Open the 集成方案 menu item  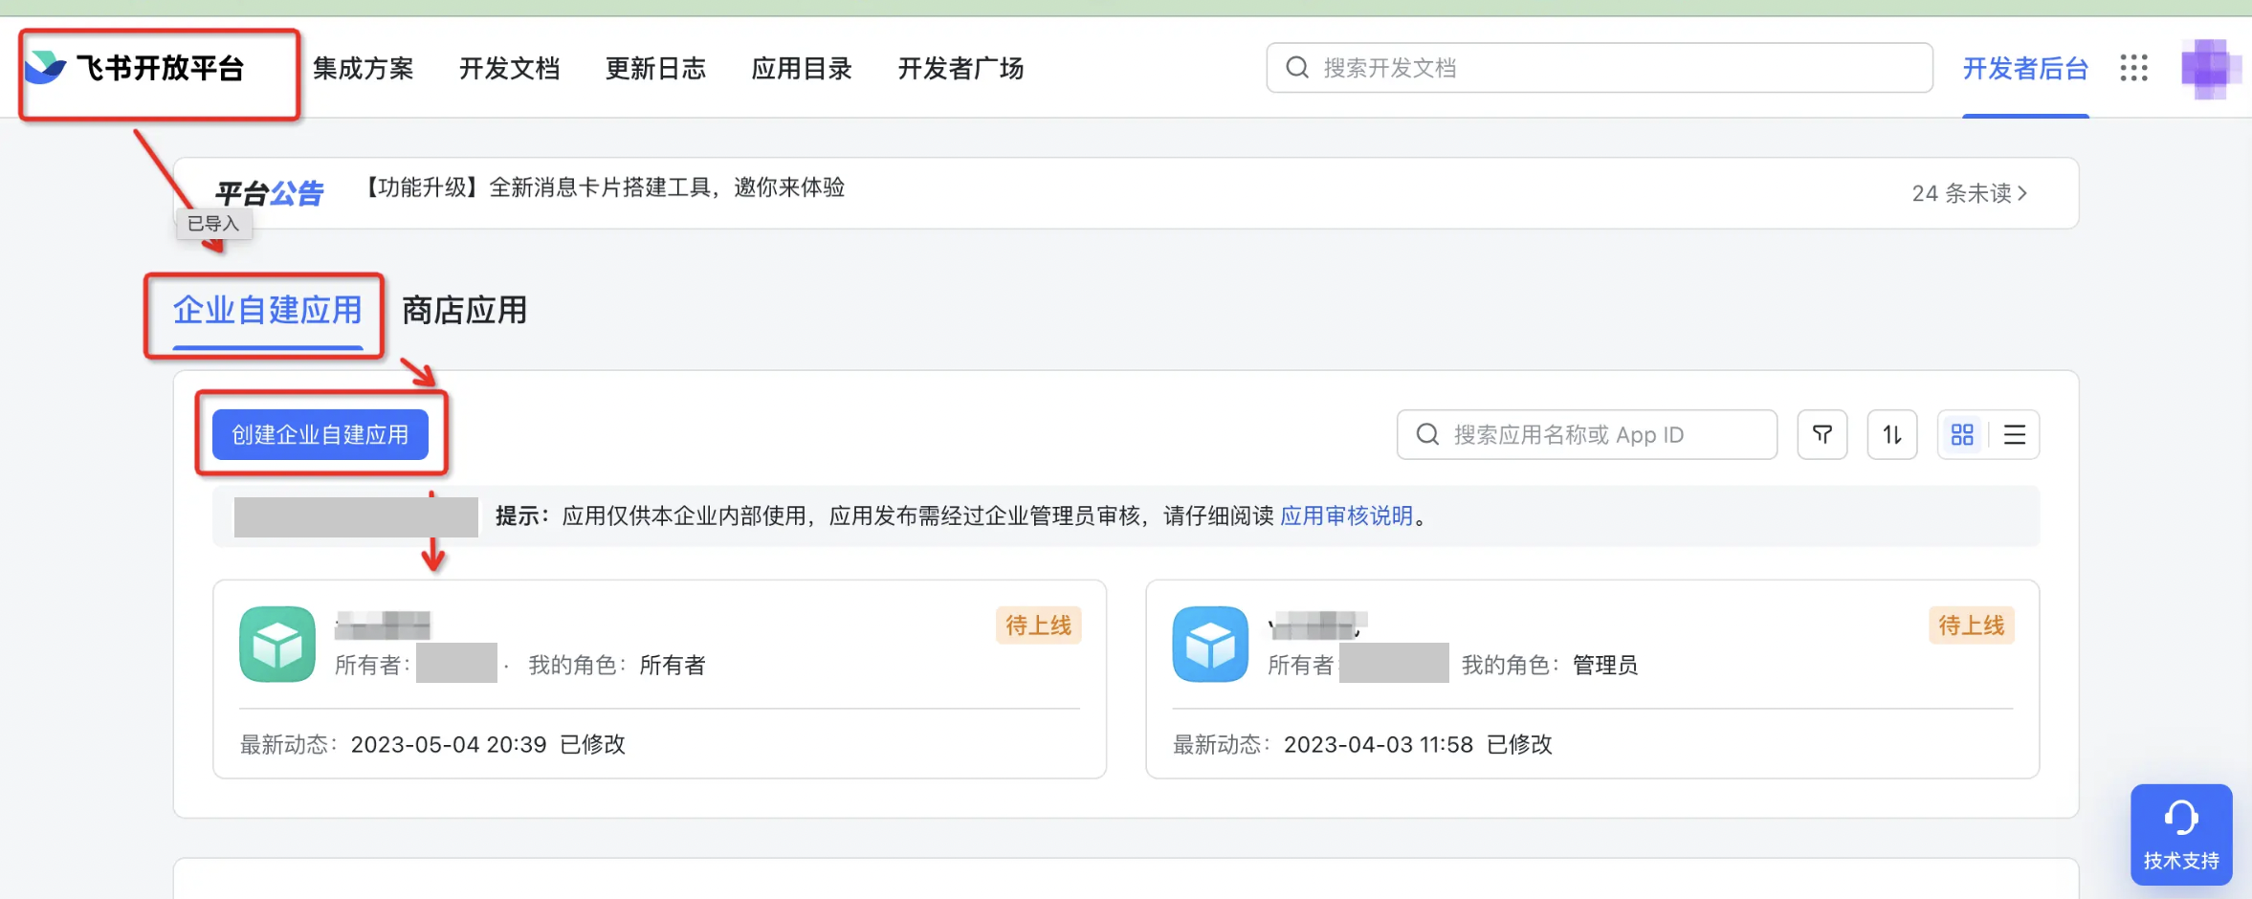[x=364, y=69]
